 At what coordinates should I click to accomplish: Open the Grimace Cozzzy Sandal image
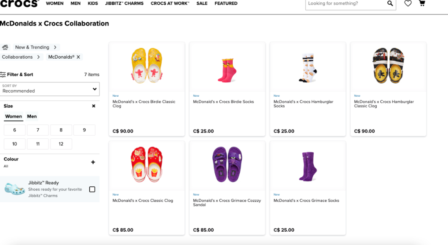click(227, 164)
